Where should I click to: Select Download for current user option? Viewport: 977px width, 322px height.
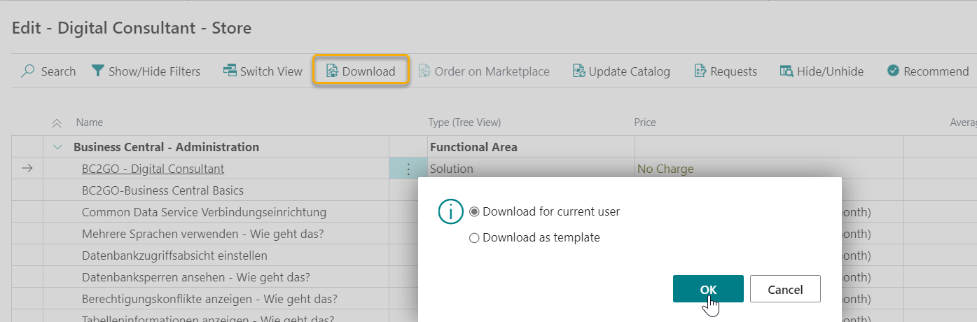(x=475, y=211)
